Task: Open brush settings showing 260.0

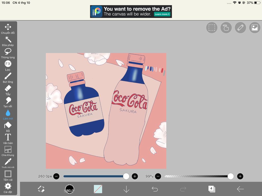Action: pos(69,189)
